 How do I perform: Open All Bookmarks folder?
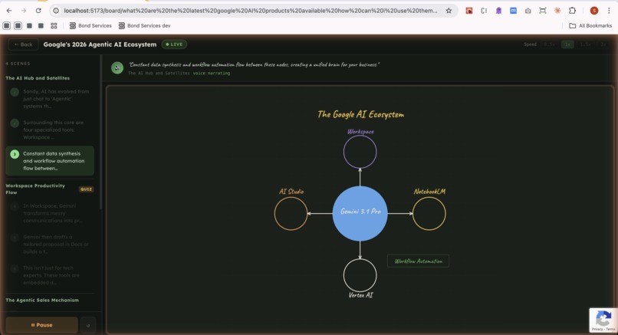590,25
